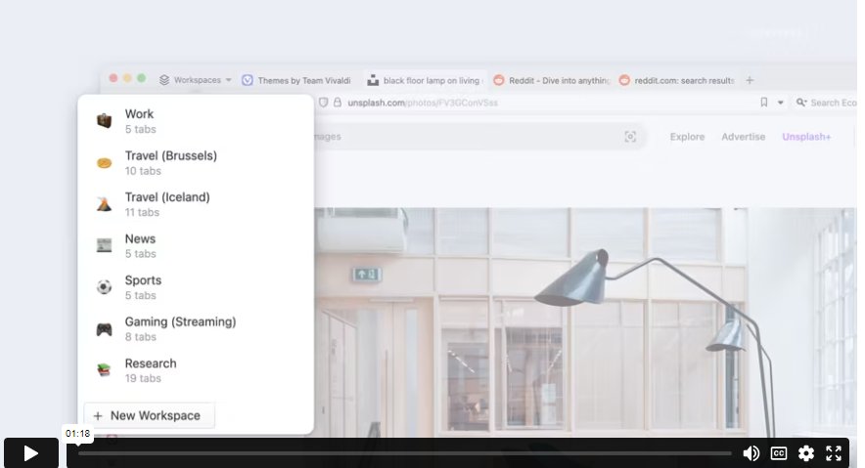The height and width of the screenshot is (468, 865).
Task: Open the Reddit - Dive into anything tab
Action: (x=552, y=80)
